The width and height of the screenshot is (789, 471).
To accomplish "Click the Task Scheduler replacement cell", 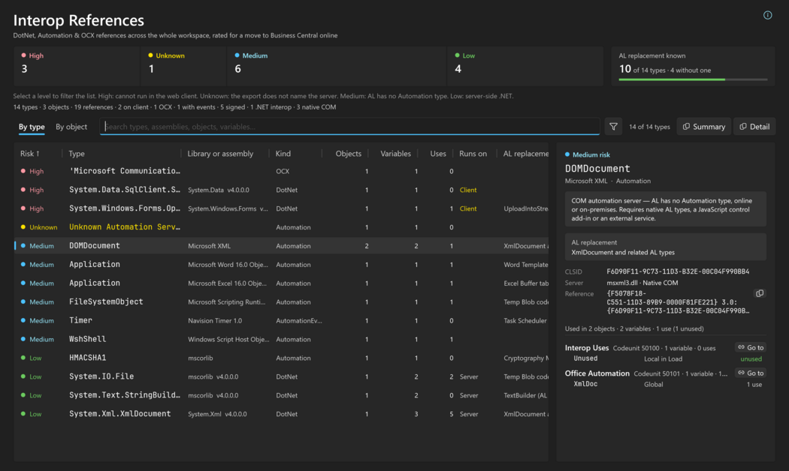I will click(524, 320).
